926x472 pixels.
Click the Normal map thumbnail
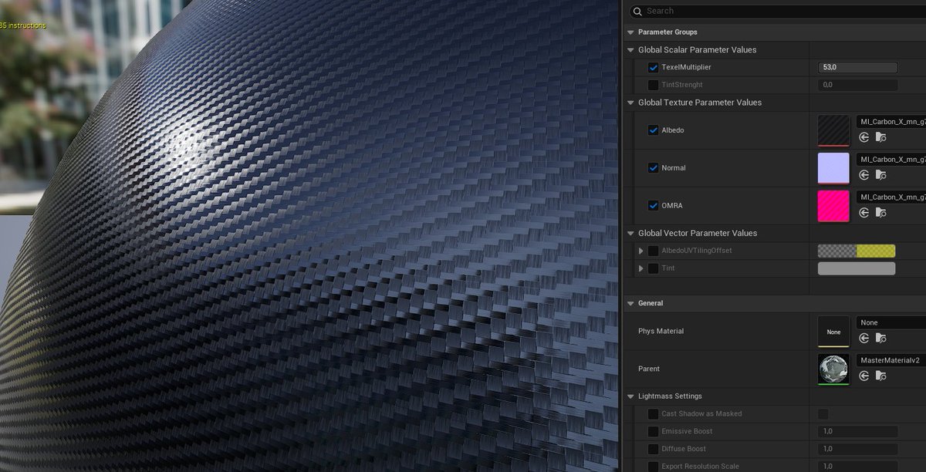[x=833, y=168]
